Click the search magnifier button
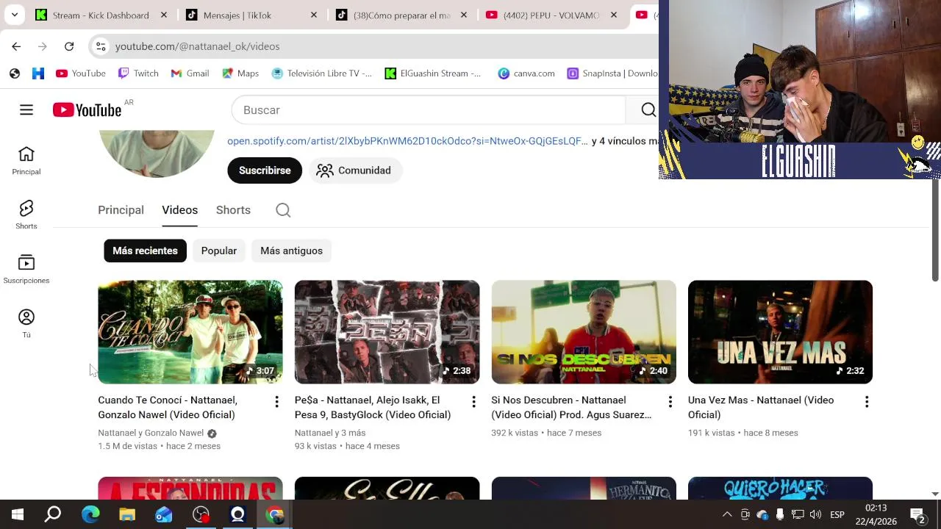Image resolution: width=941 pixels, height=529 pixels. coord(648,109)
